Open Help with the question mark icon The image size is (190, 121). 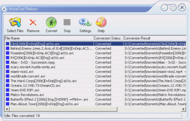coord(101,22)
